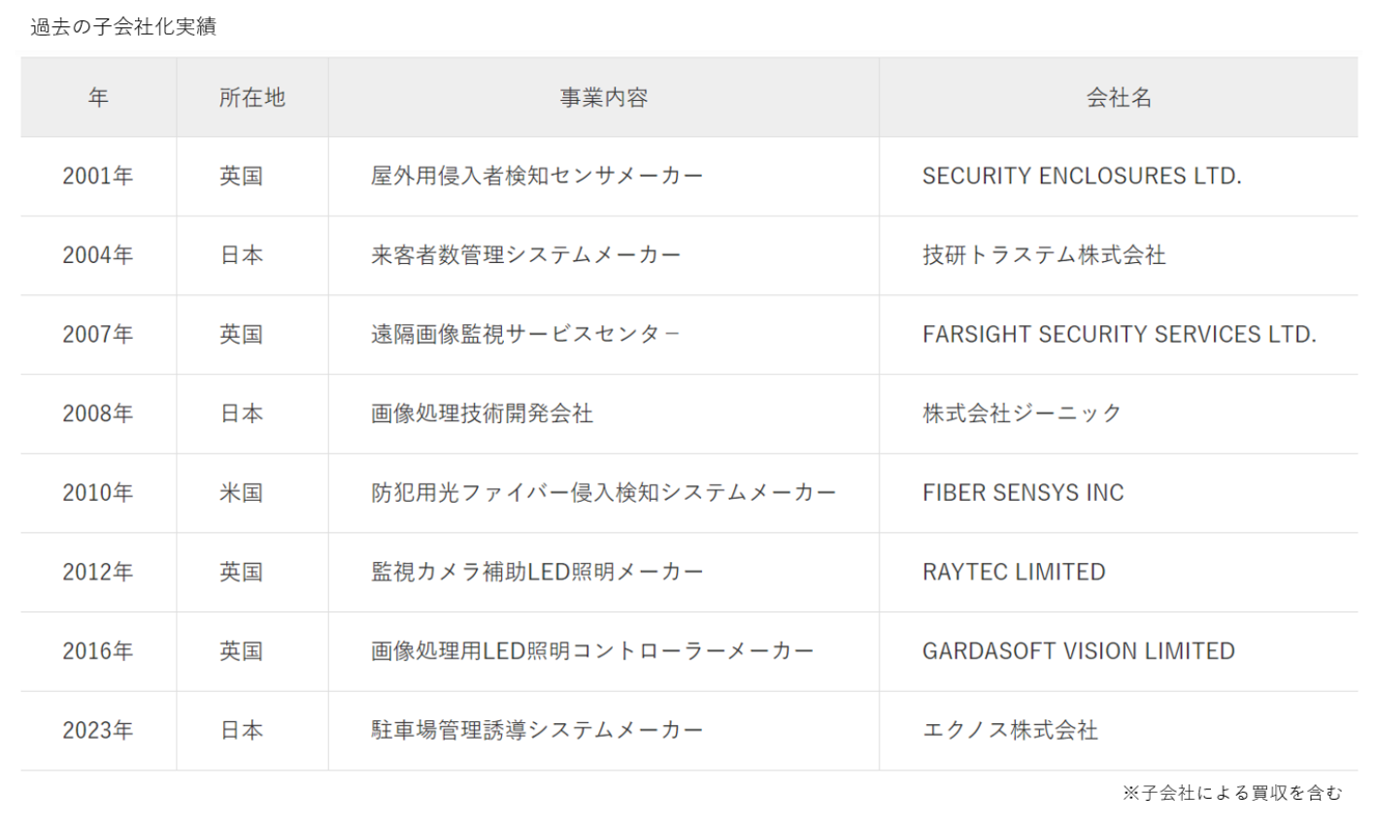Click the 会社名 column header
Screen dimensions: 1377x825
point(1119,97)
